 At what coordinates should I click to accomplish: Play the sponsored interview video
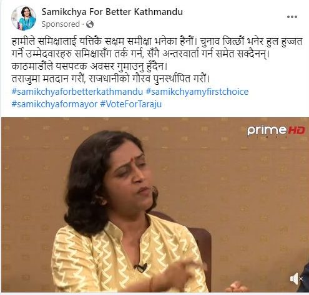click(155, 205)
